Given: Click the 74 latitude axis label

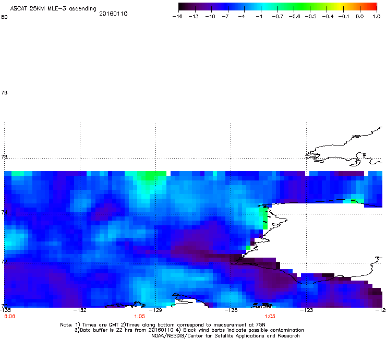Looking at the screenshot, I should coord(4,212).
